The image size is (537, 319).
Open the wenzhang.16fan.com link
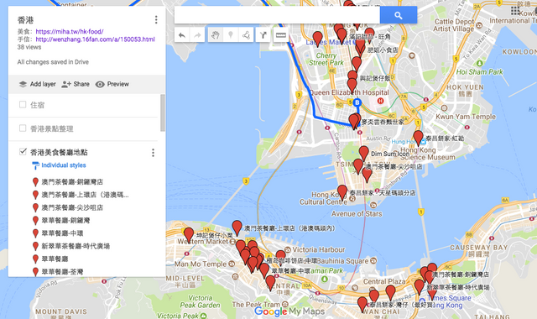tap(95, 39)
